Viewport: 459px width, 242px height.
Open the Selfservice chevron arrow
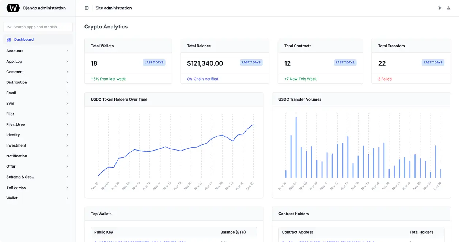(x=67, y=188)
